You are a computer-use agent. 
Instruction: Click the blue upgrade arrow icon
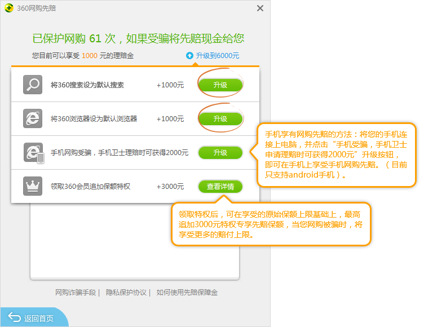tap(189, 56)
